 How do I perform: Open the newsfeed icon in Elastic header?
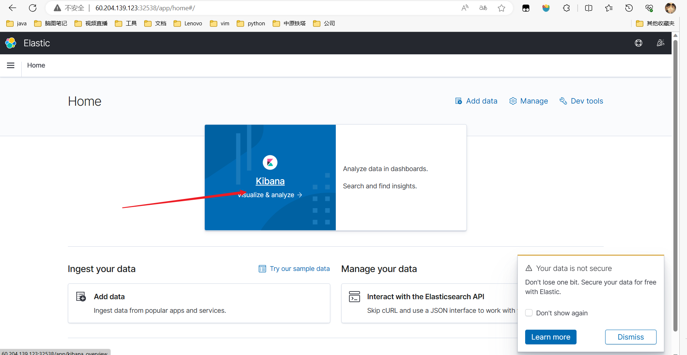tap(661, 43)
